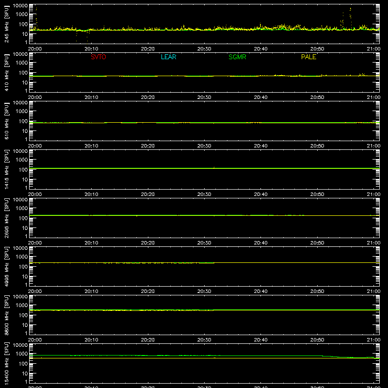Click 20:10 tick label under 2695 MHz panel
The height and width of the screenshot is (388, 388).
pyautogui.click(x=91, y=243)
